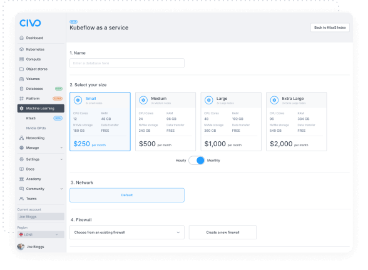Click Joe Bloggs profile name

[36, 247]
